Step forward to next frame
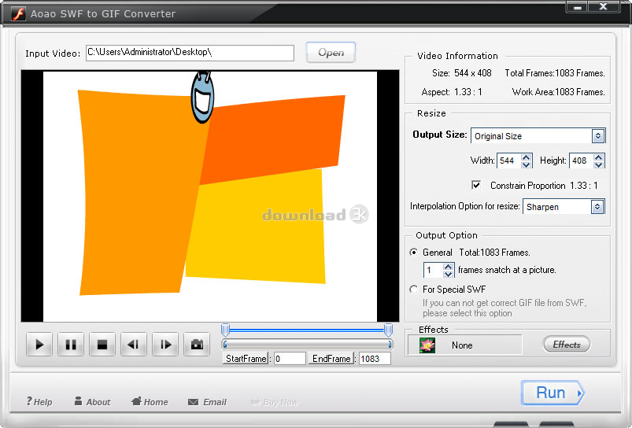 (165, 345)
